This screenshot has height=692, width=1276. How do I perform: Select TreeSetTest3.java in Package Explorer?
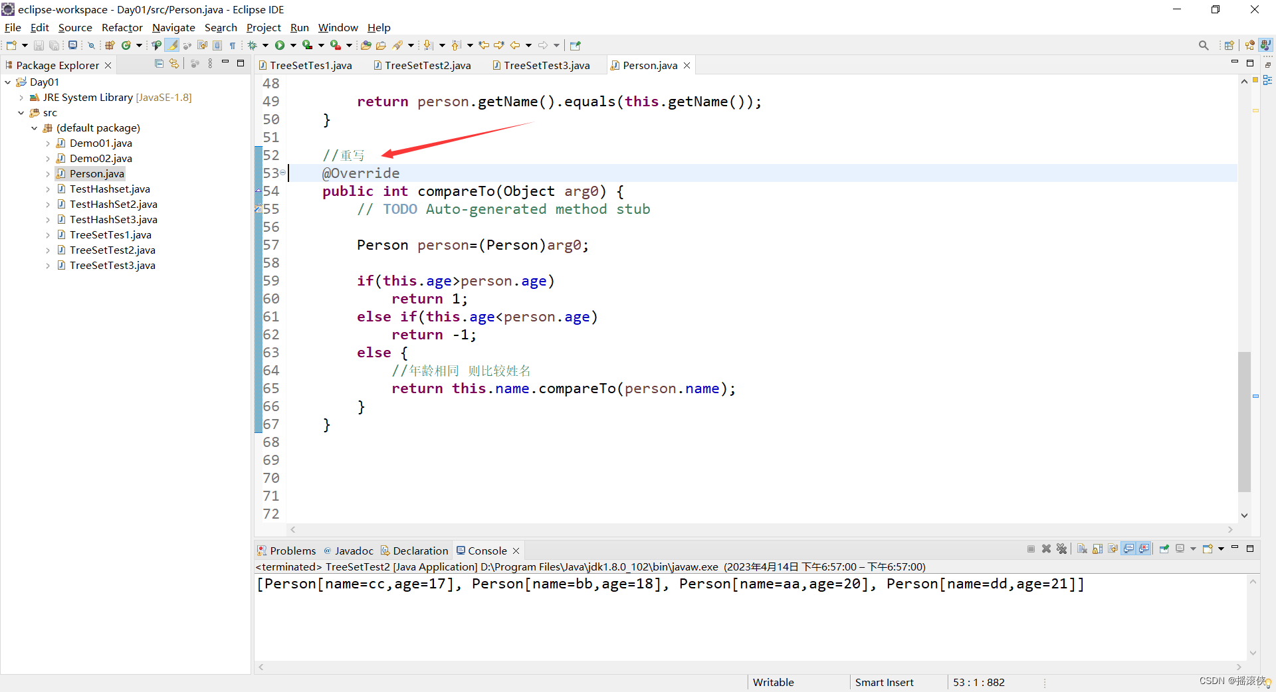[x=106, y=266]
